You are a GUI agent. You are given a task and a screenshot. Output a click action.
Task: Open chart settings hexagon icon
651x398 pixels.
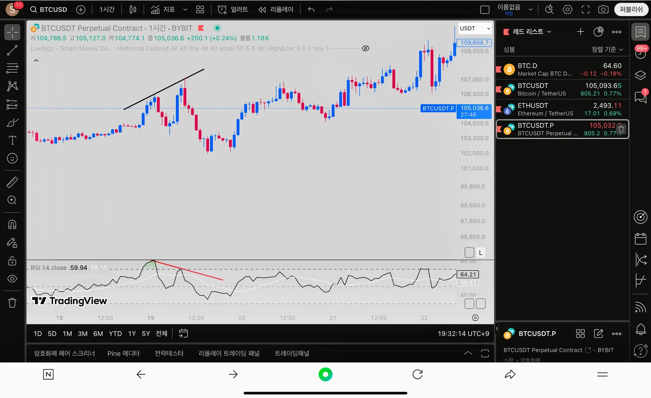click(568, 10)
